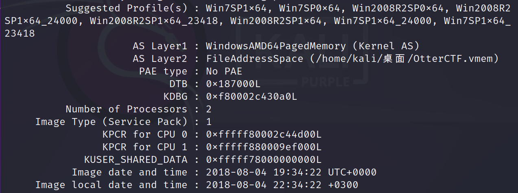
Task: Click the DTB address 0x187000L
Action: pyautogui.click(x=233, y=84)
